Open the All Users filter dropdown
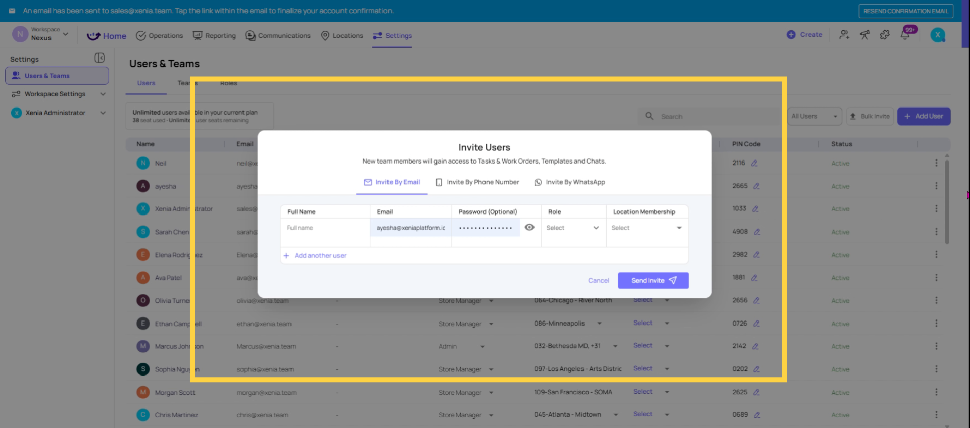This screenshot has height=428, width=970. 814,116
